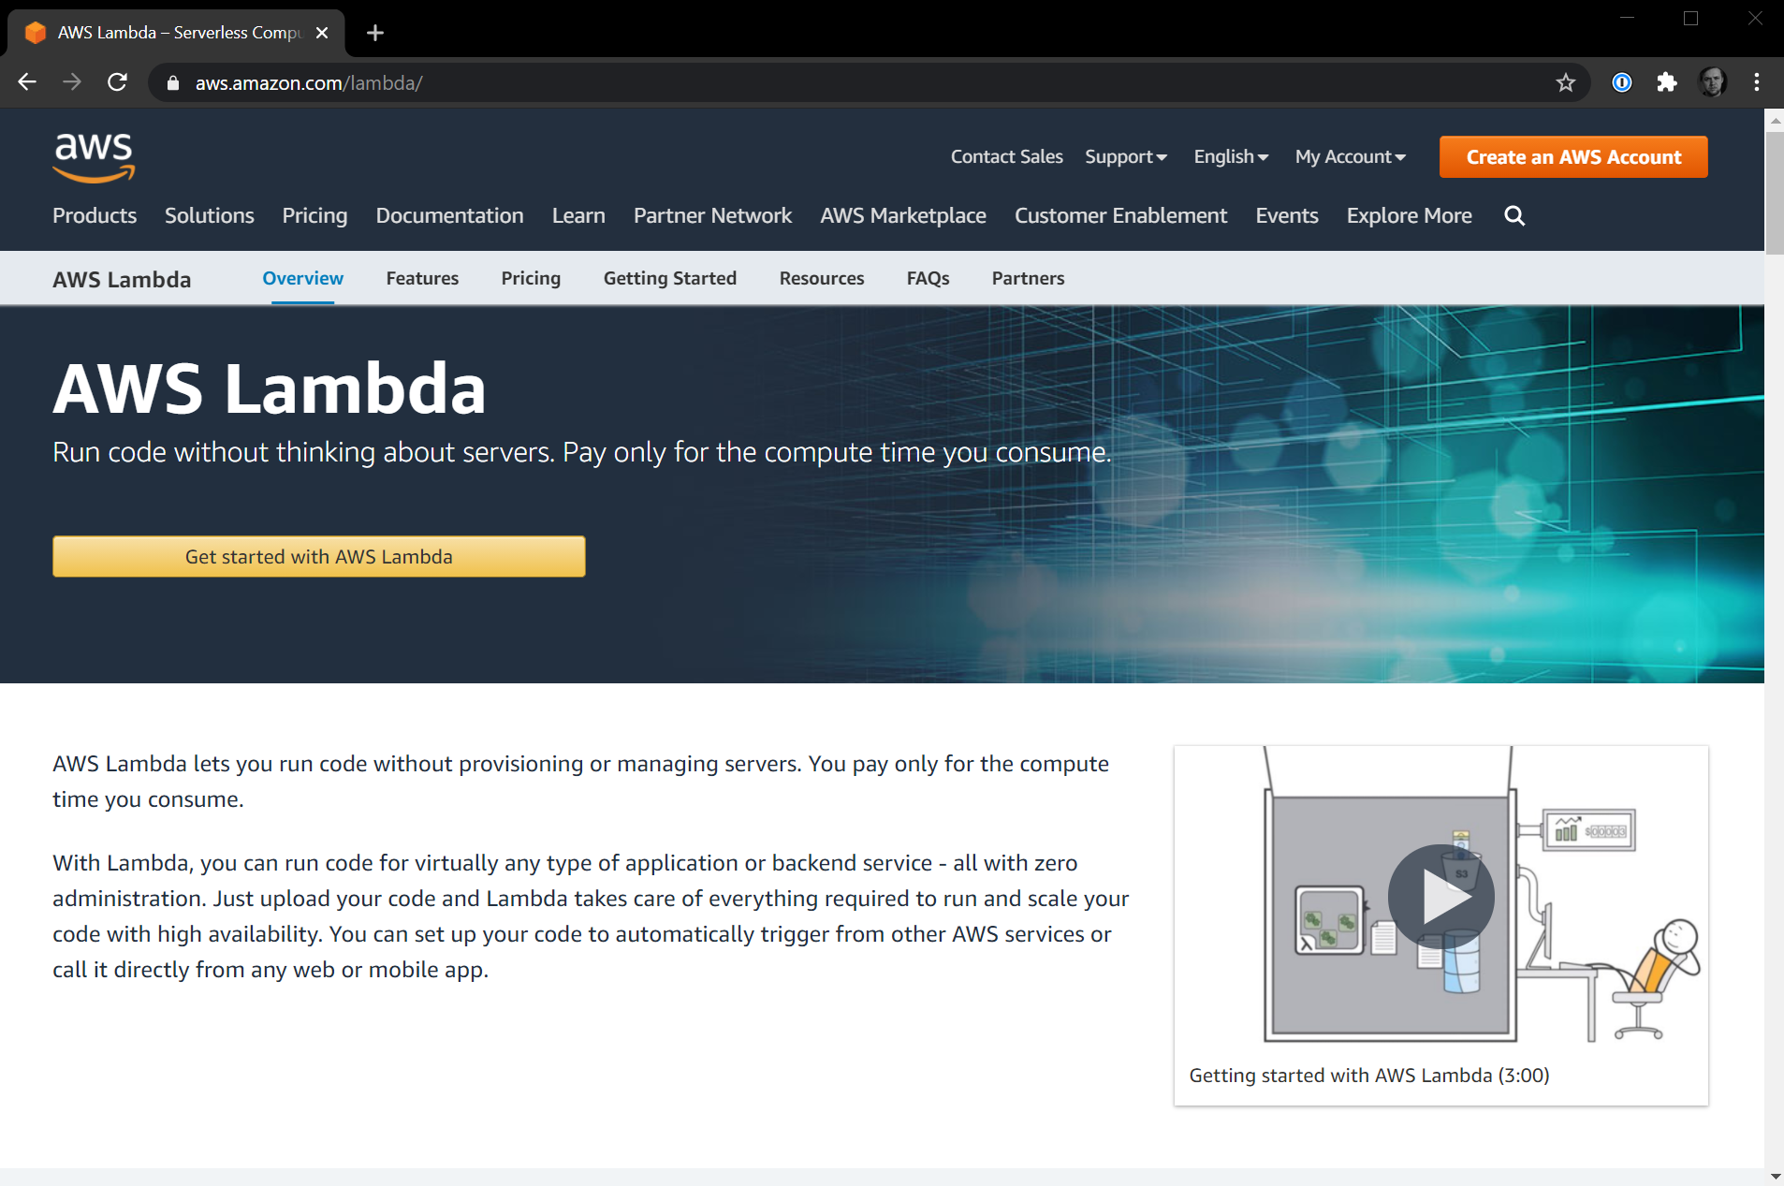Click the browser forward arrow
This screenshot has height=1186, width=1784.
[72, 82]
